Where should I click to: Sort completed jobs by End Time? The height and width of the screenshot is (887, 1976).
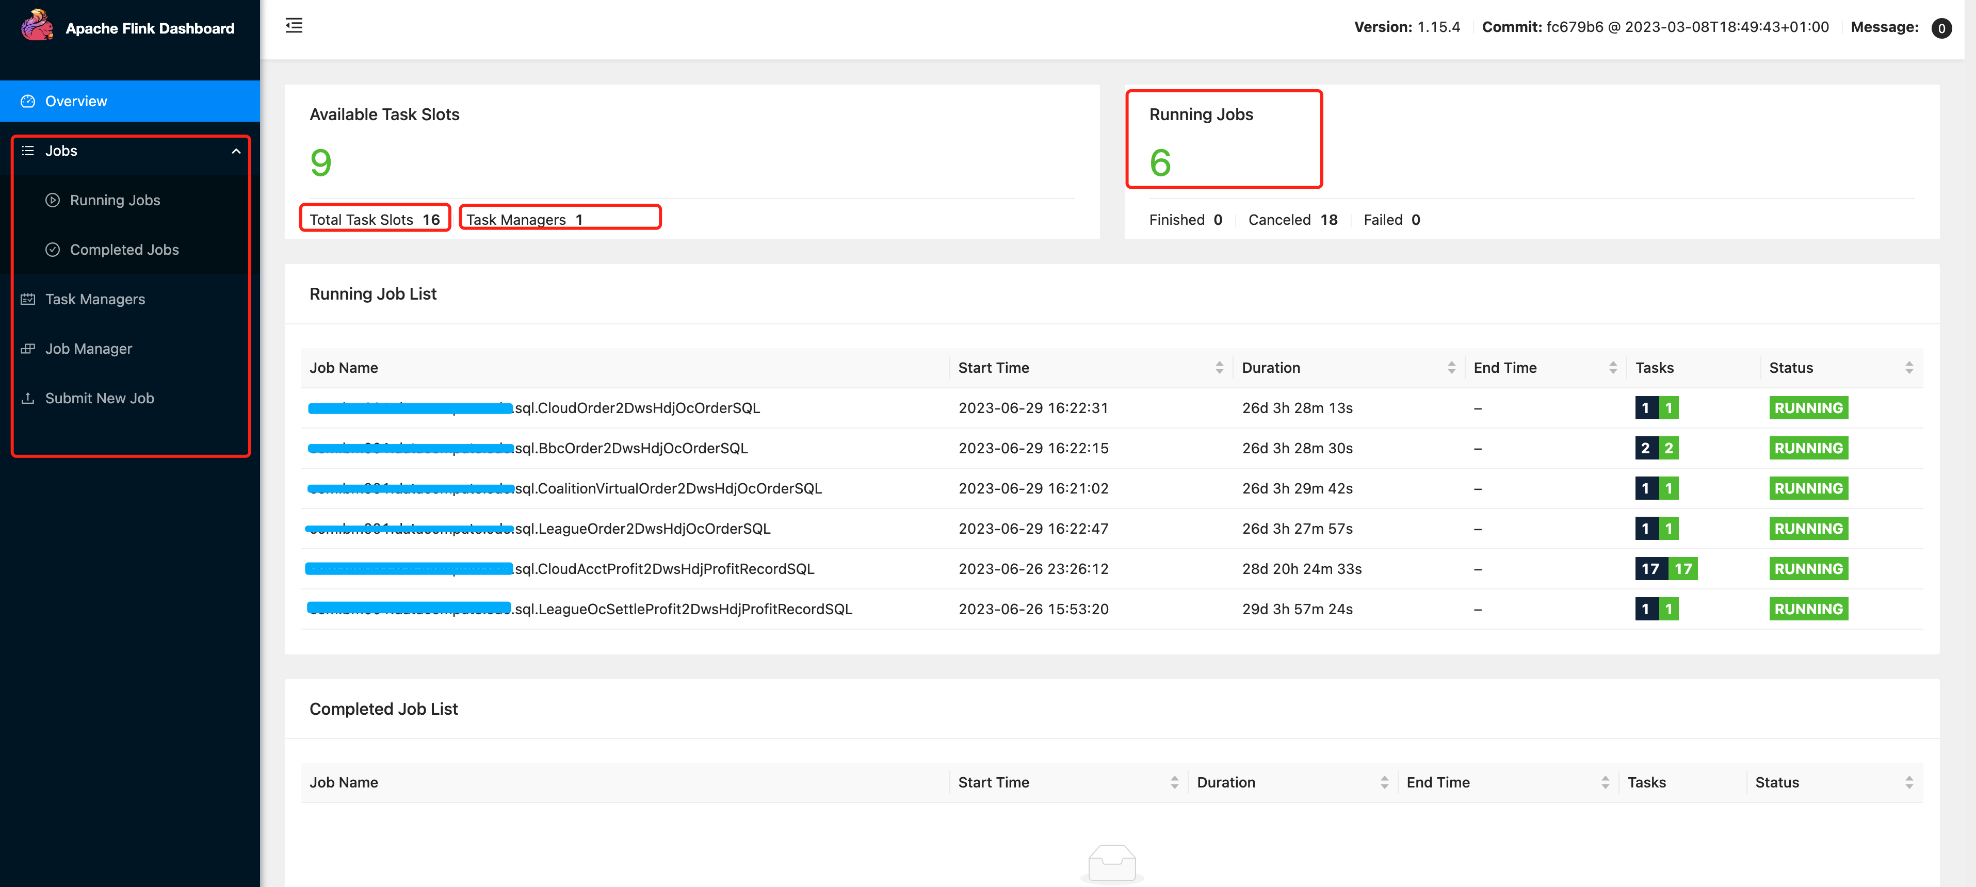[x=1605, y=783]
